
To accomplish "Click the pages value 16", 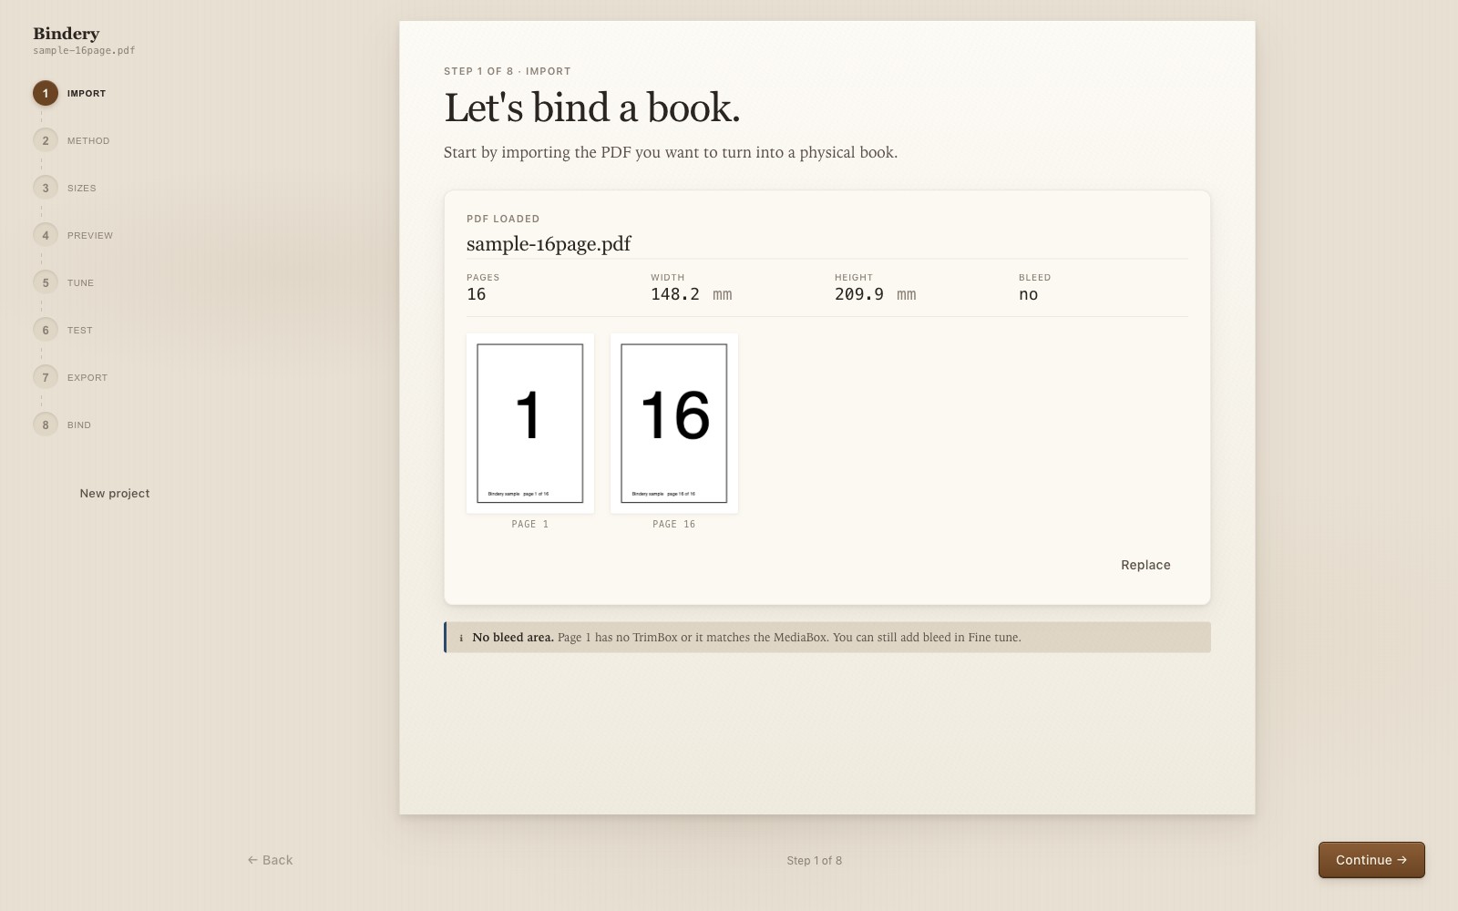I will [x=477, y=294].
